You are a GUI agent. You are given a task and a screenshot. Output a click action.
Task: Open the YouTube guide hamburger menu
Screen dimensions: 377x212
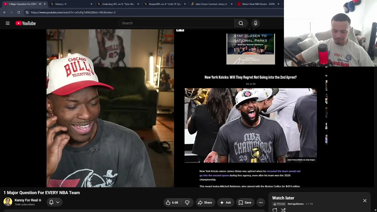[8, 23]
